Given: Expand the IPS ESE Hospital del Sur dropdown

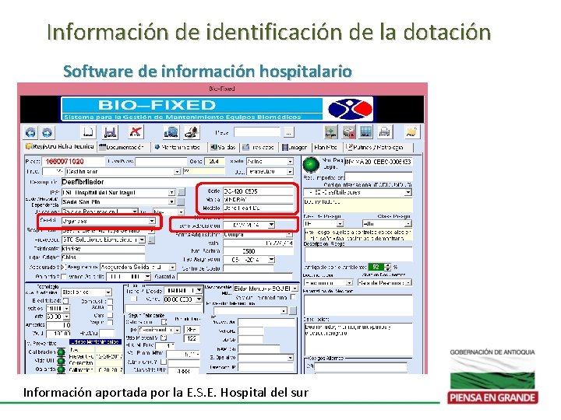Looking at the screenshot, I should point(171,193).
